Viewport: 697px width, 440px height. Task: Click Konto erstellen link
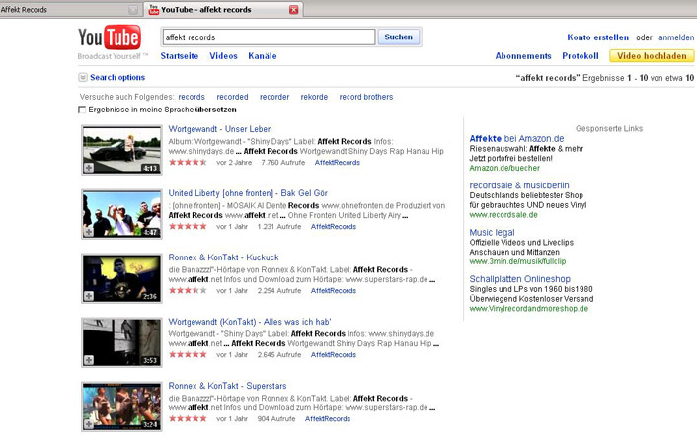pyautogui.click(x=598, y=37)
